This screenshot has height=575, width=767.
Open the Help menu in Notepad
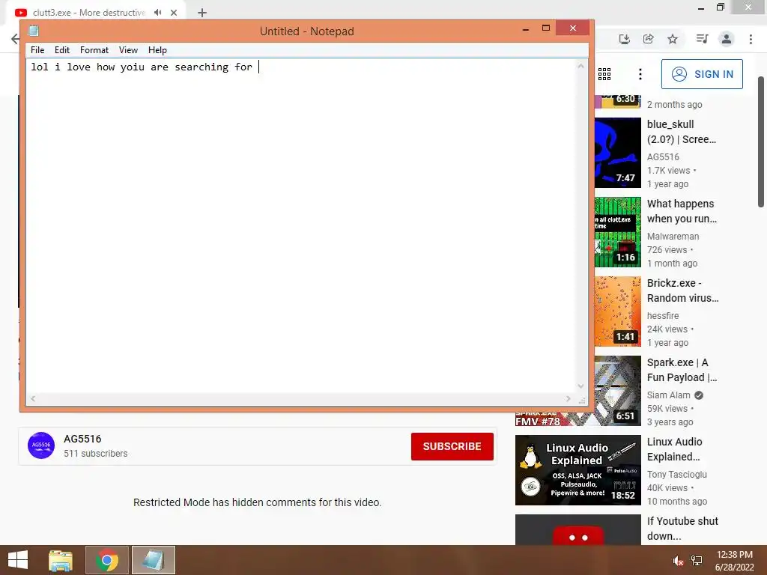(x=157, y=50)
